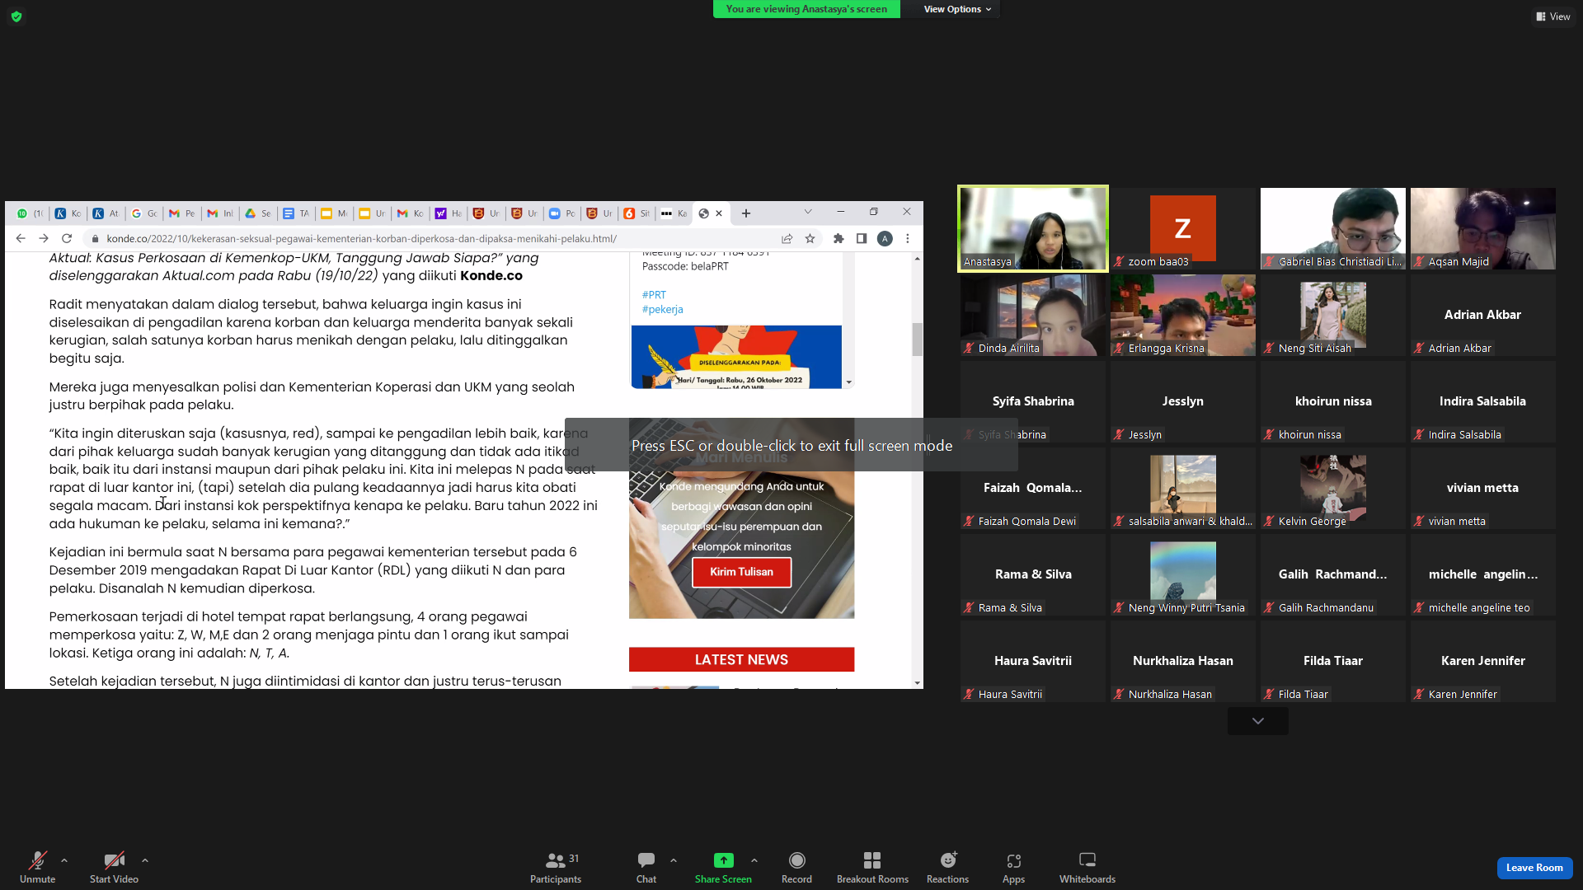The width and height of the screenshot is (1583, 890).
Task: Switch to the Zoom browser tab
Action: pos(561,213)
